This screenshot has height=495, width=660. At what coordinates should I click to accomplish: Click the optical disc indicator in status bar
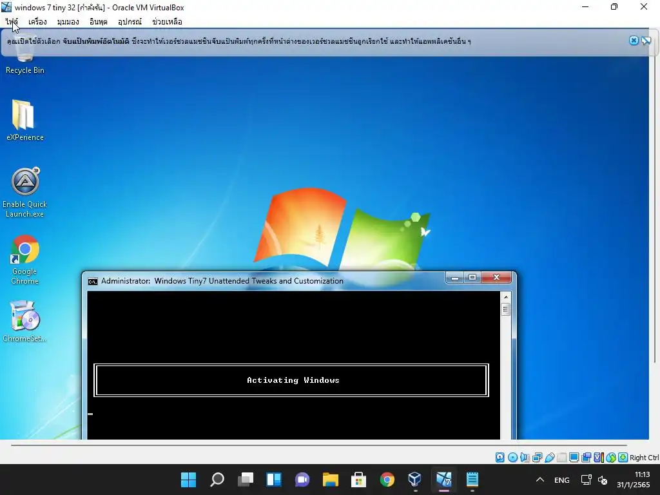click(512, 458)
